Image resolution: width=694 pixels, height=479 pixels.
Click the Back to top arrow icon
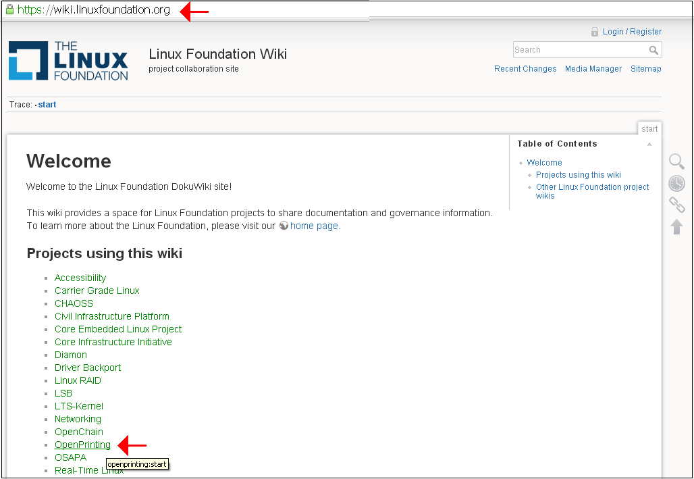pyautogui.click(x=676, y=227)
